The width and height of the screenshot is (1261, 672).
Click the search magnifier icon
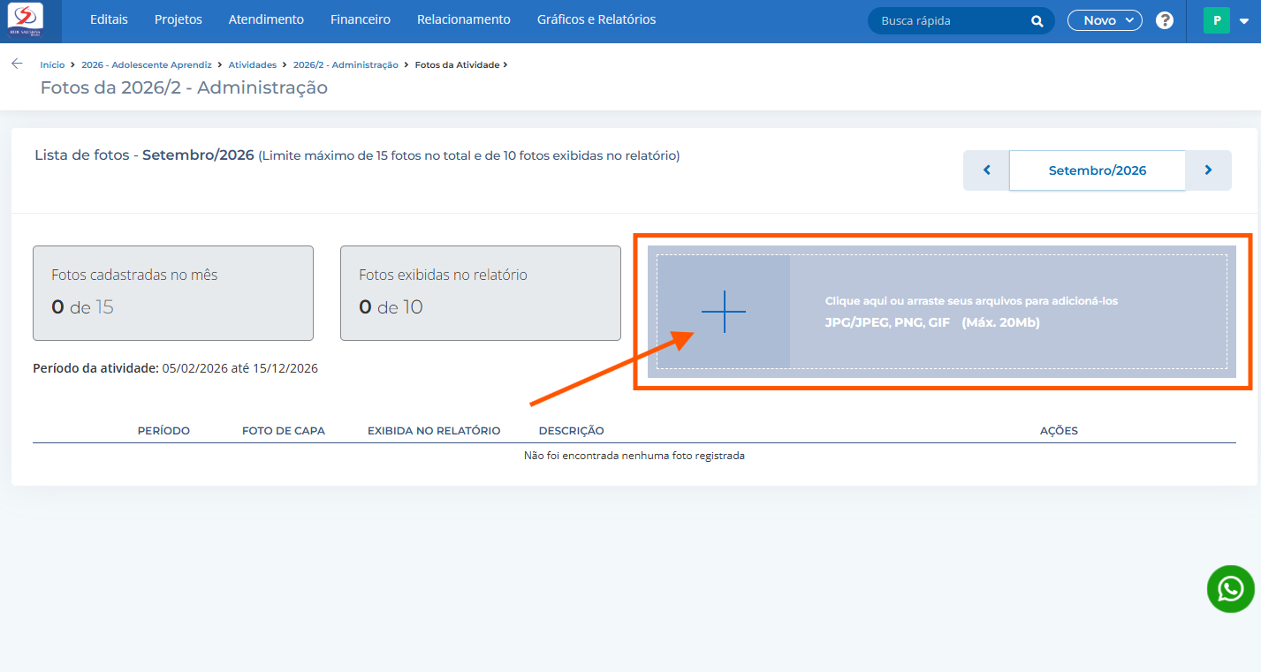click(x=1037, y=21)
